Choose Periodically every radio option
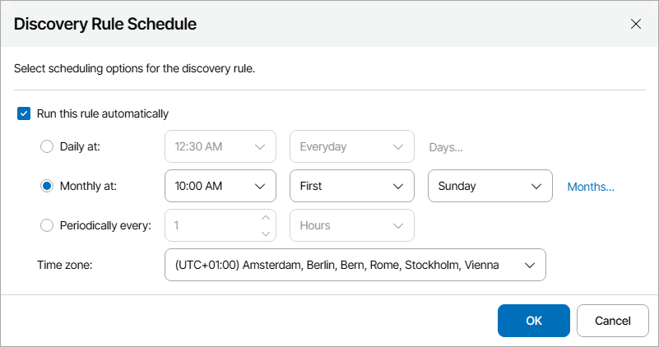Image resolution: width=659 pixels, height=347 pixels. pos(47,225)
